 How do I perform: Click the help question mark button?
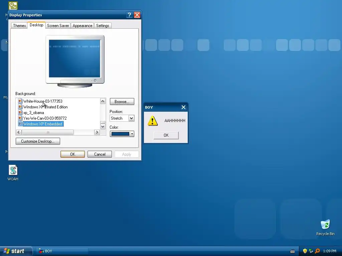click(x=129, y=15)
